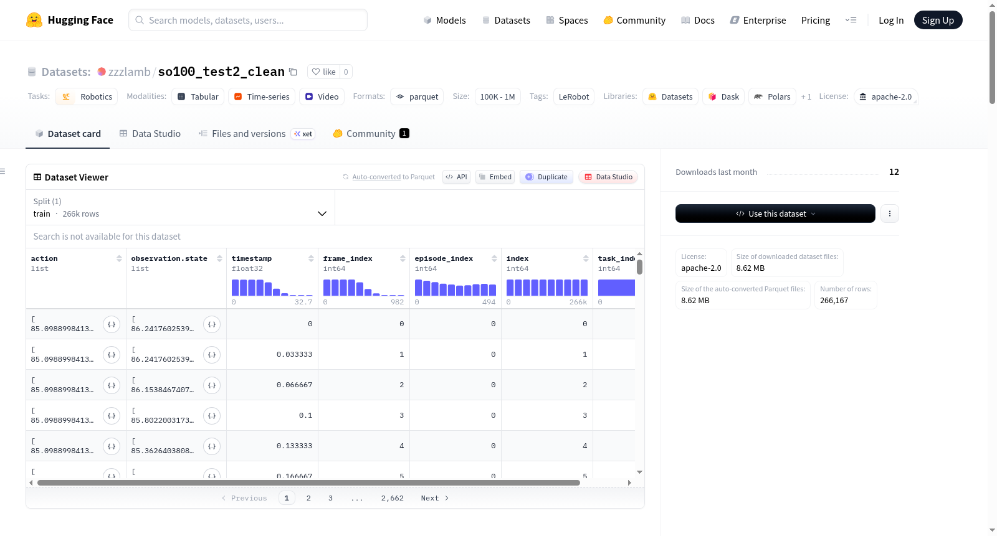Sort by the timestamp column
Screen dimensions: 997x536
pos(311,258)
